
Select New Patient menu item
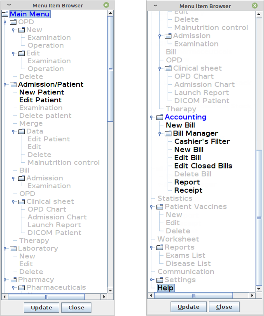42,92
